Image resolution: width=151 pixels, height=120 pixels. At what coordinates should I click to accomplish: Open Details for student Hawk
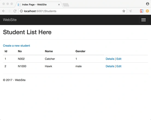click(110, 66)
